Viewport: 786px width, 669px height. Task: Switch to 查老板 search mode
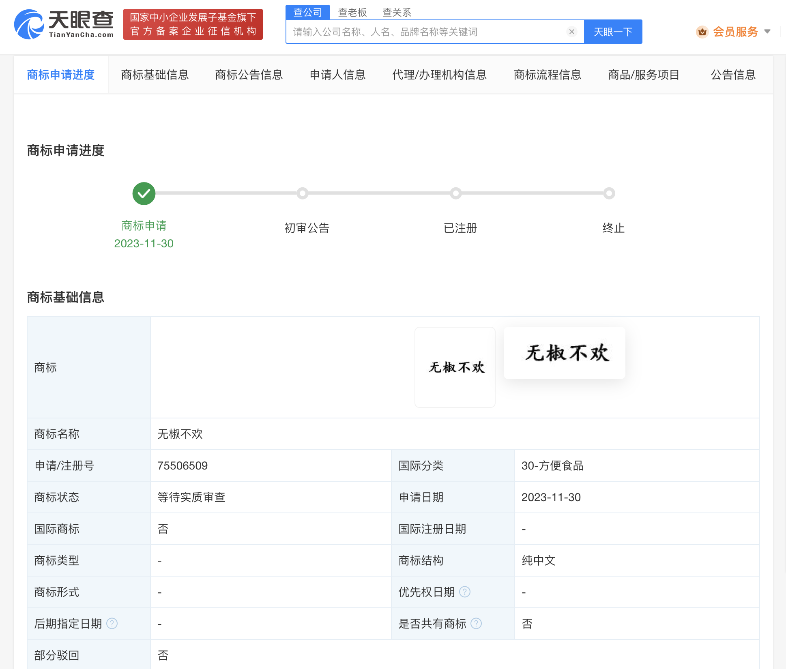click(x=352, y=13)
